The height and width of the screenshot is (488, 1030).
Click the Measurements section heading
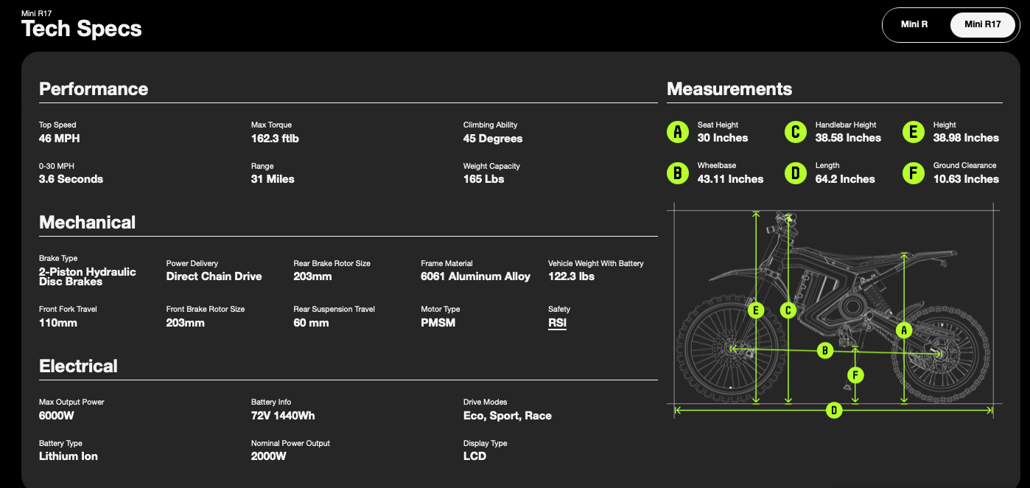(x=729, y=89)
